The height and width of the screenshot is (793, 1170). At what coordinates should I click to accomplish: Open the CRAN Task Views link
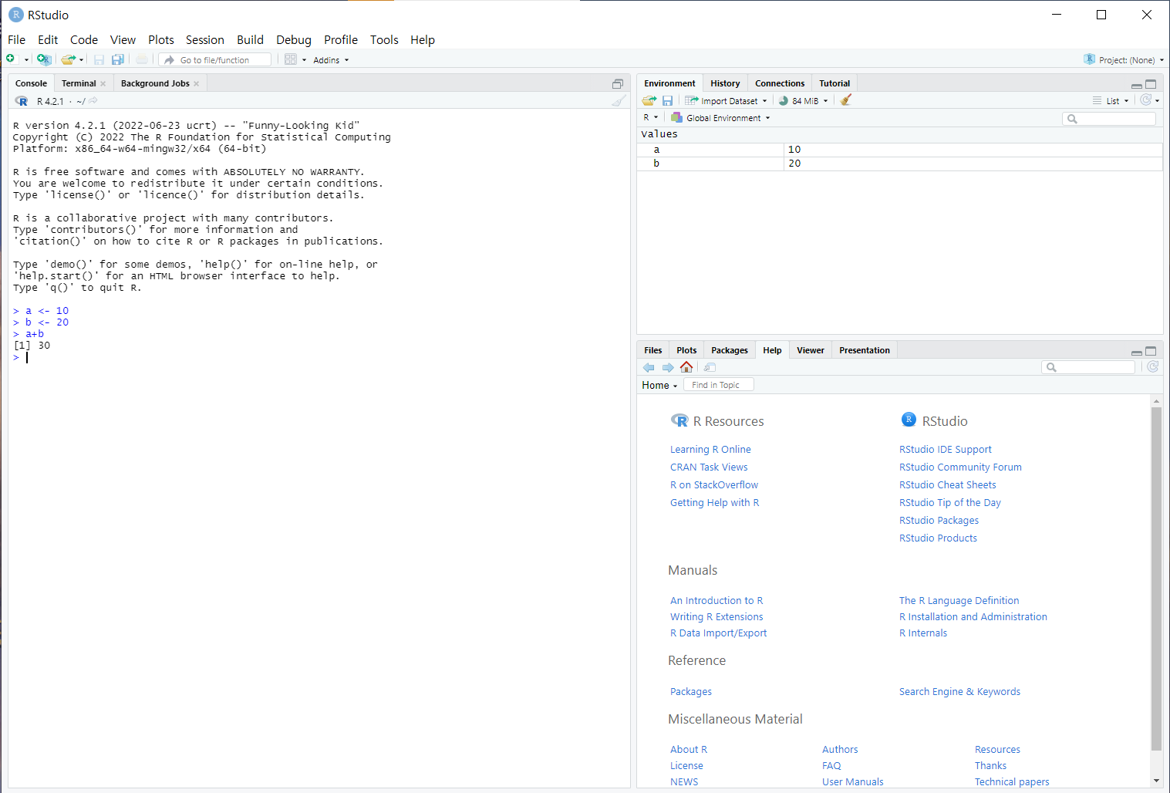709,467
